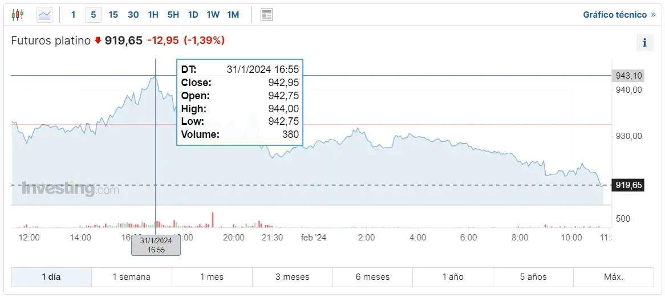Select the 3 meses range tab
Viewport: 665px width, 298px height.
point(293,277)
